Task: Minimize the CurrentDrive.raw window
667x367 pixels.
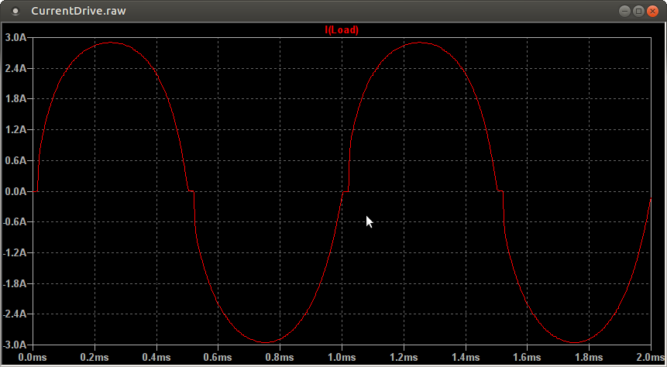Action: point(625,12)
